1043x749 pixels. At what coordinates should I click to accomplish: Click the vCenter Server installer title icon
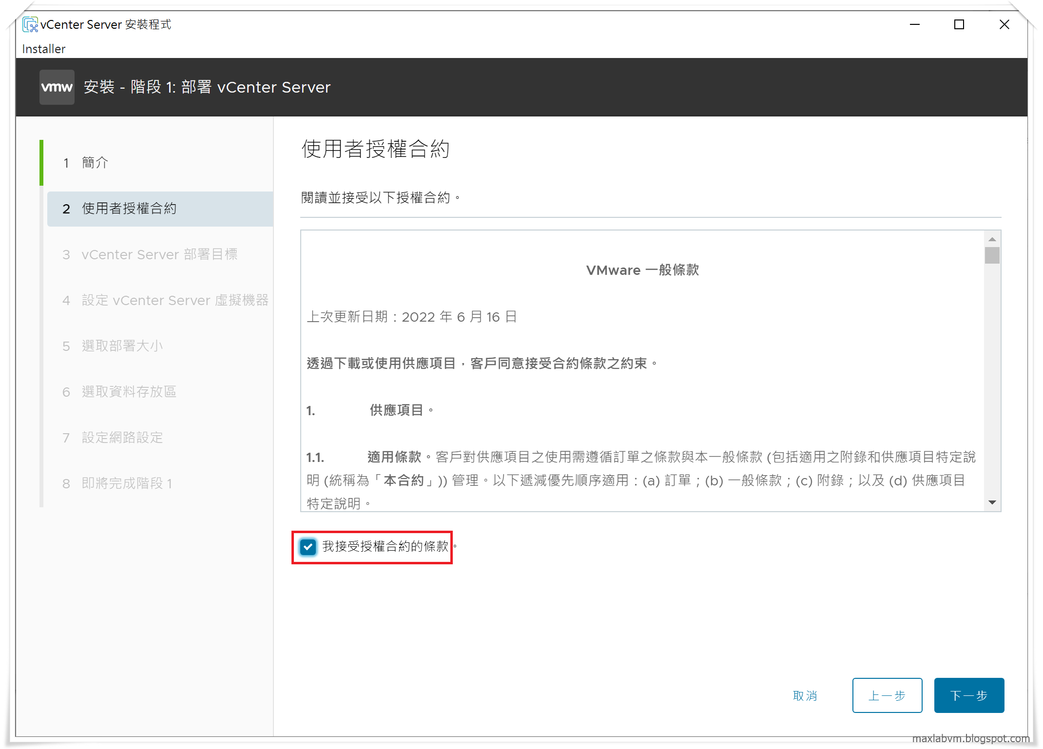30,24
